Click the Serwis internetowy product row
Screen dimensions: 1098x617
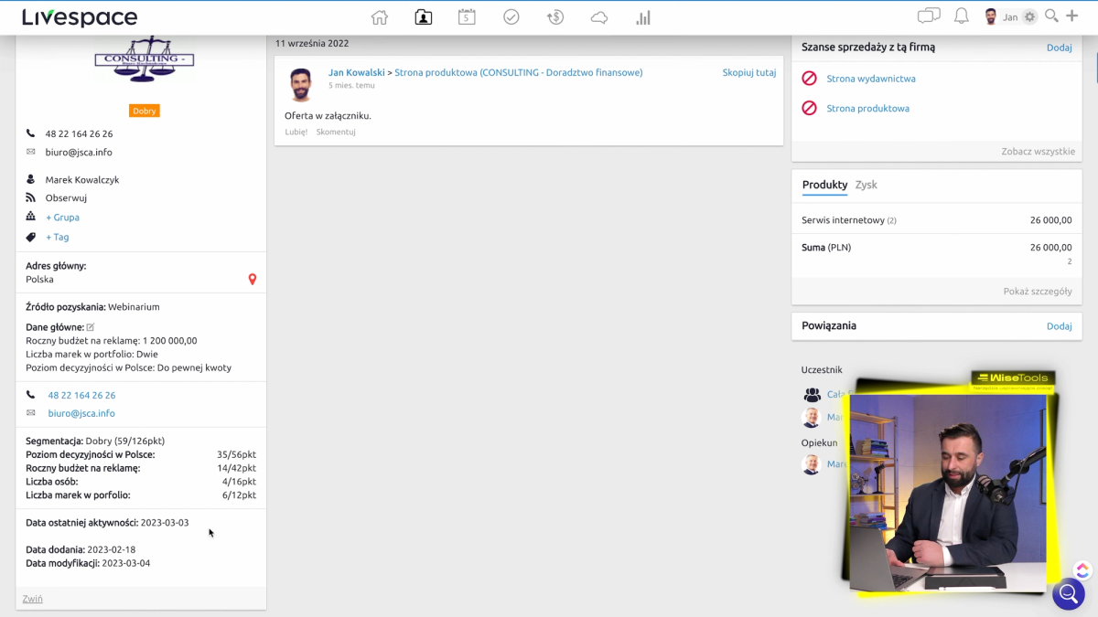936,220
